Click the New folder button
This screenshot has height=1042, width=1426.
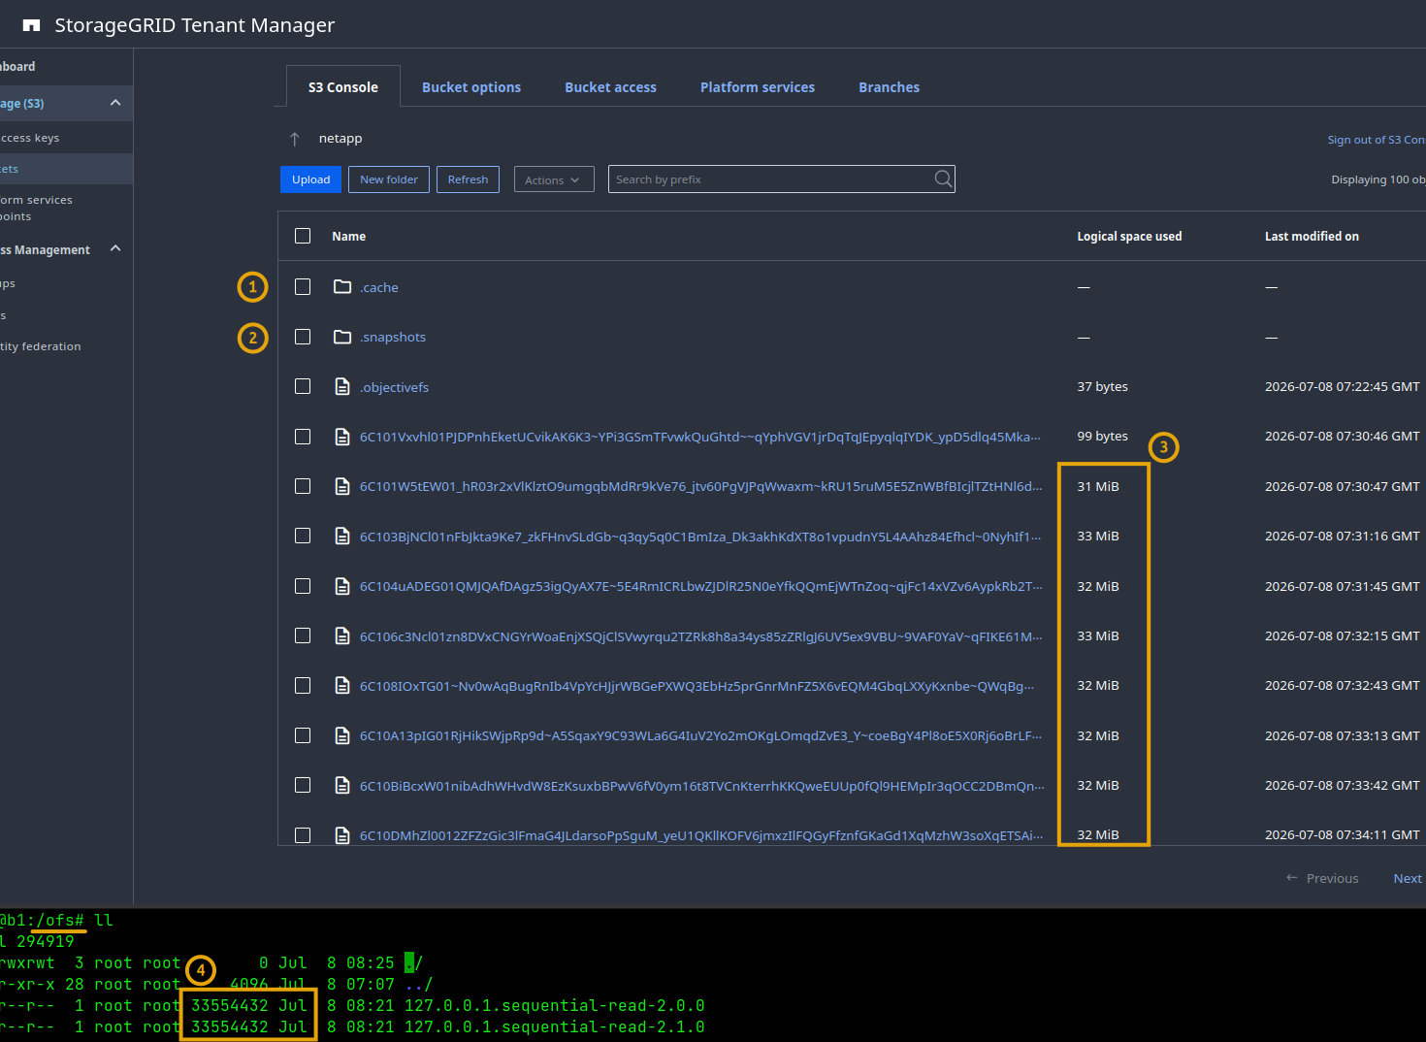tap(389, 179)
